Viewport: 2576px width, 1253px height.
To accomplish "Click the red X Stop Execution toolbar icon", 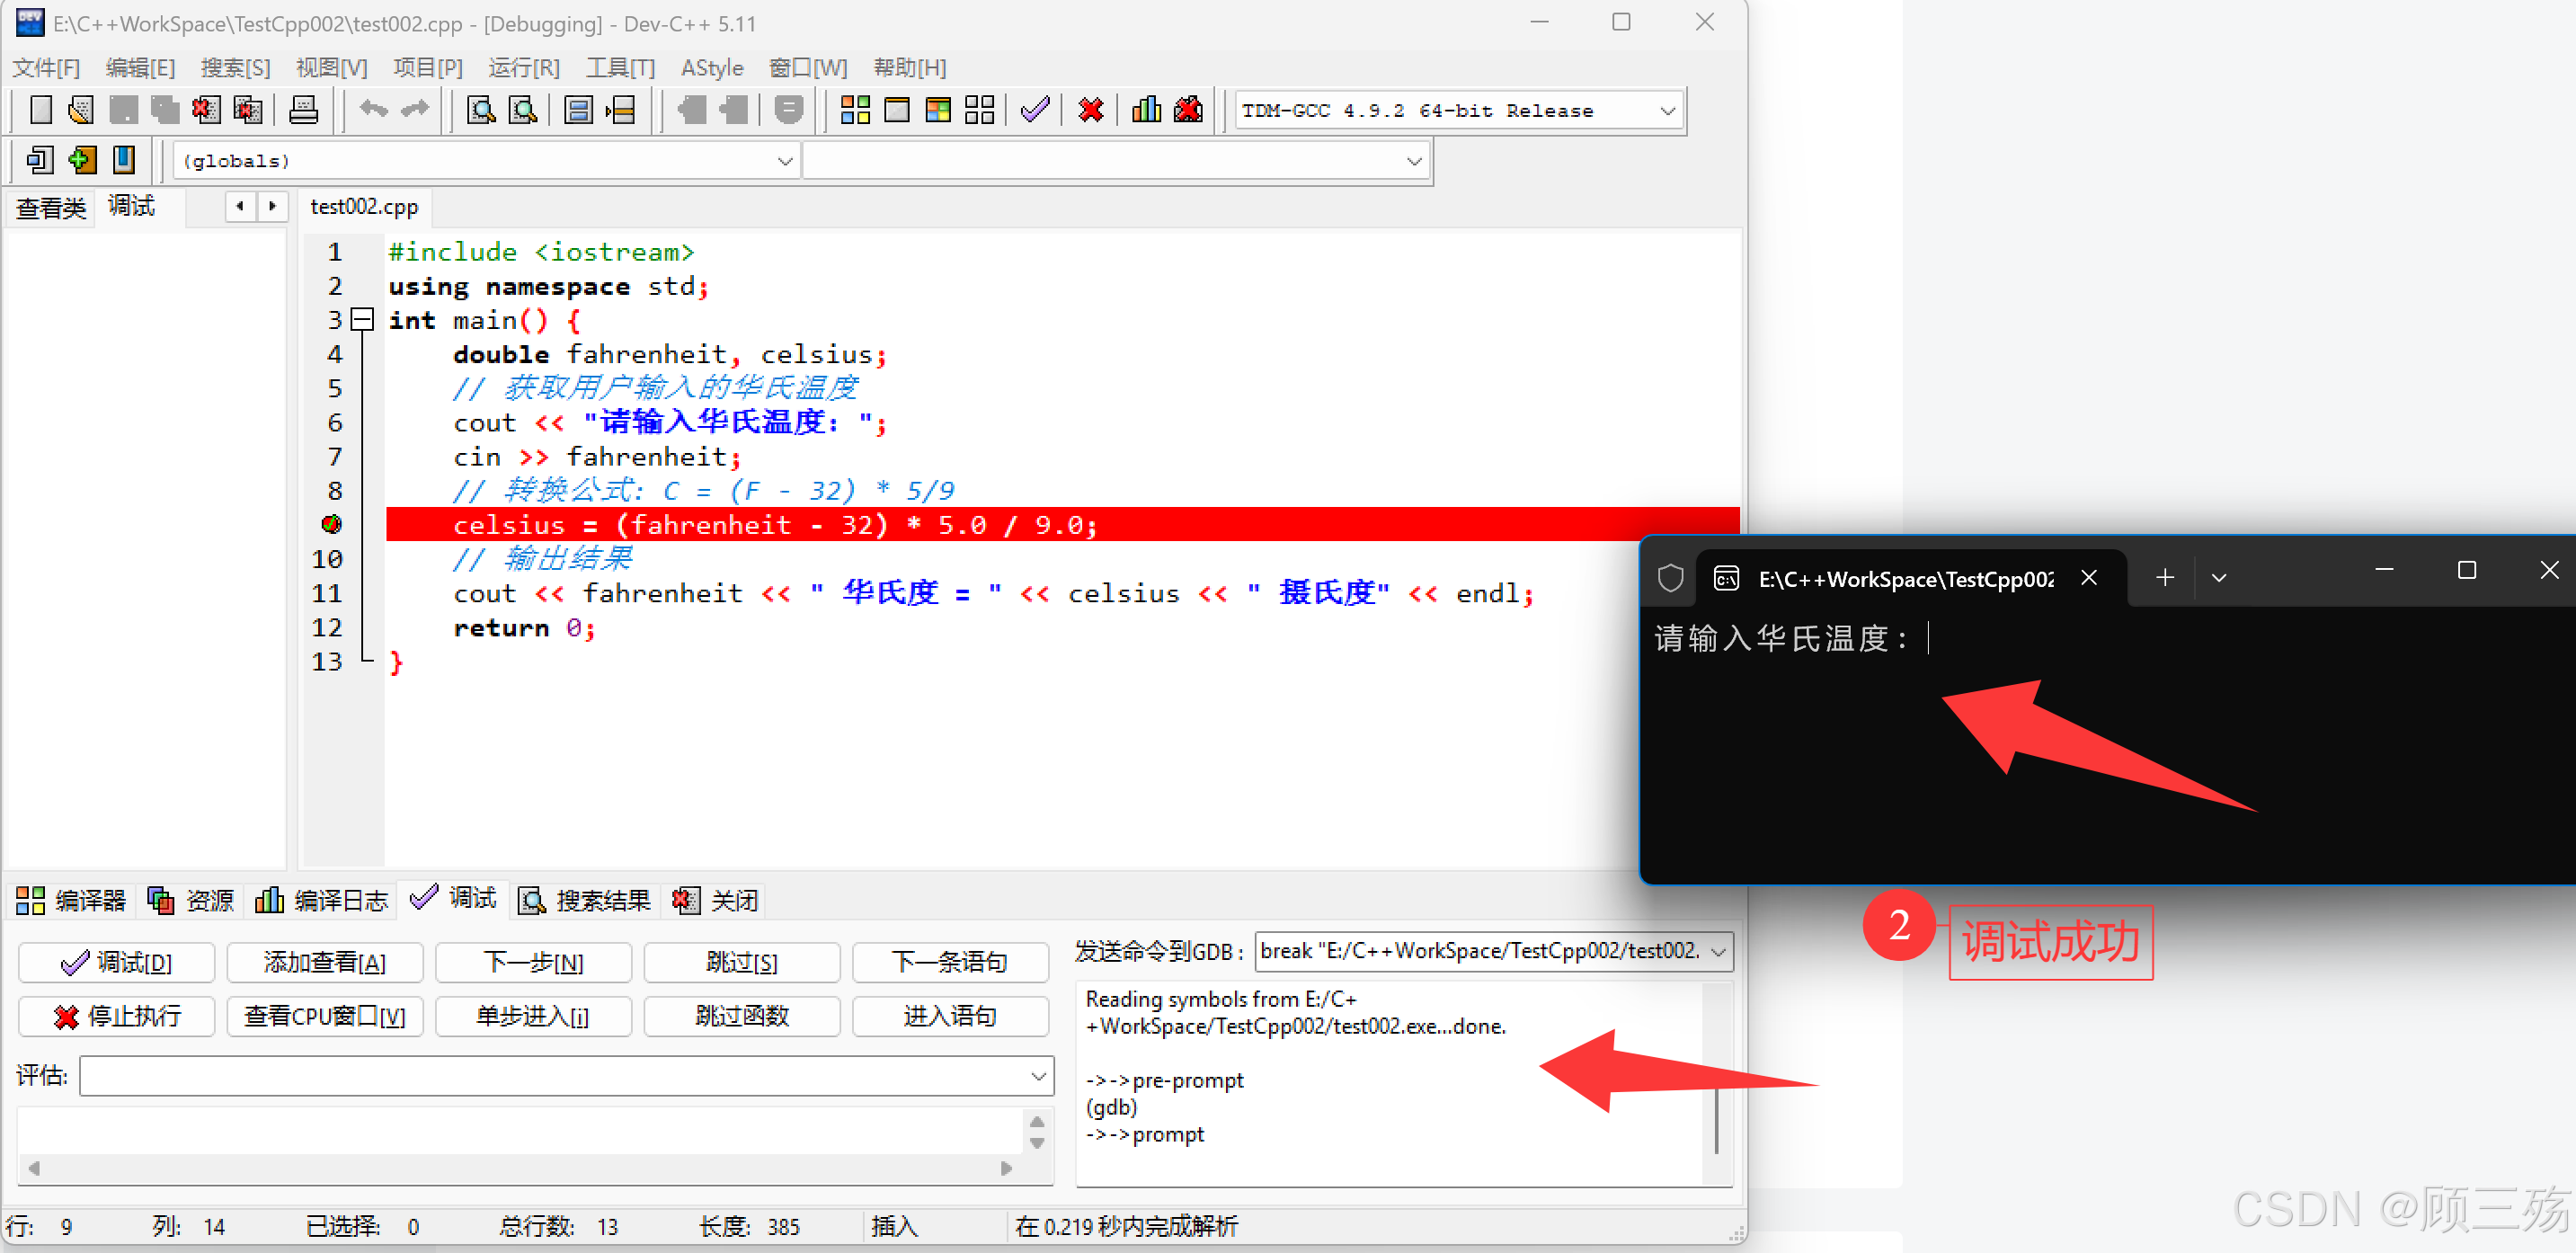I will pos(1091,110).
